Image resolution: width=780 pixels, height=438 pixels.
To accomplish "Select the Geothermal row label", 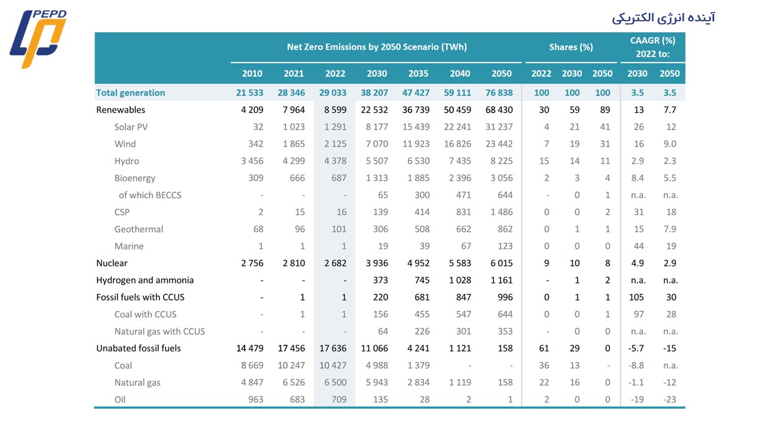I will pos(139,229).
